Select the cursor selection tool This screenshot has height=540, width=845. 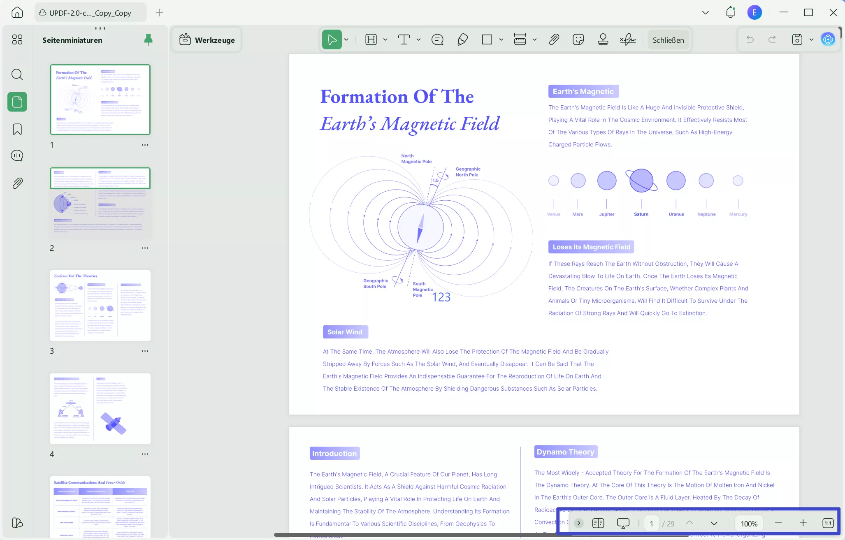tap(332, 39)
